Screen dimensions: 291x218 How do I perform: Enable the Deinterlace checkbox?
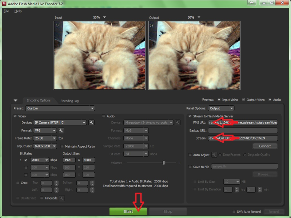coord(17,198)
